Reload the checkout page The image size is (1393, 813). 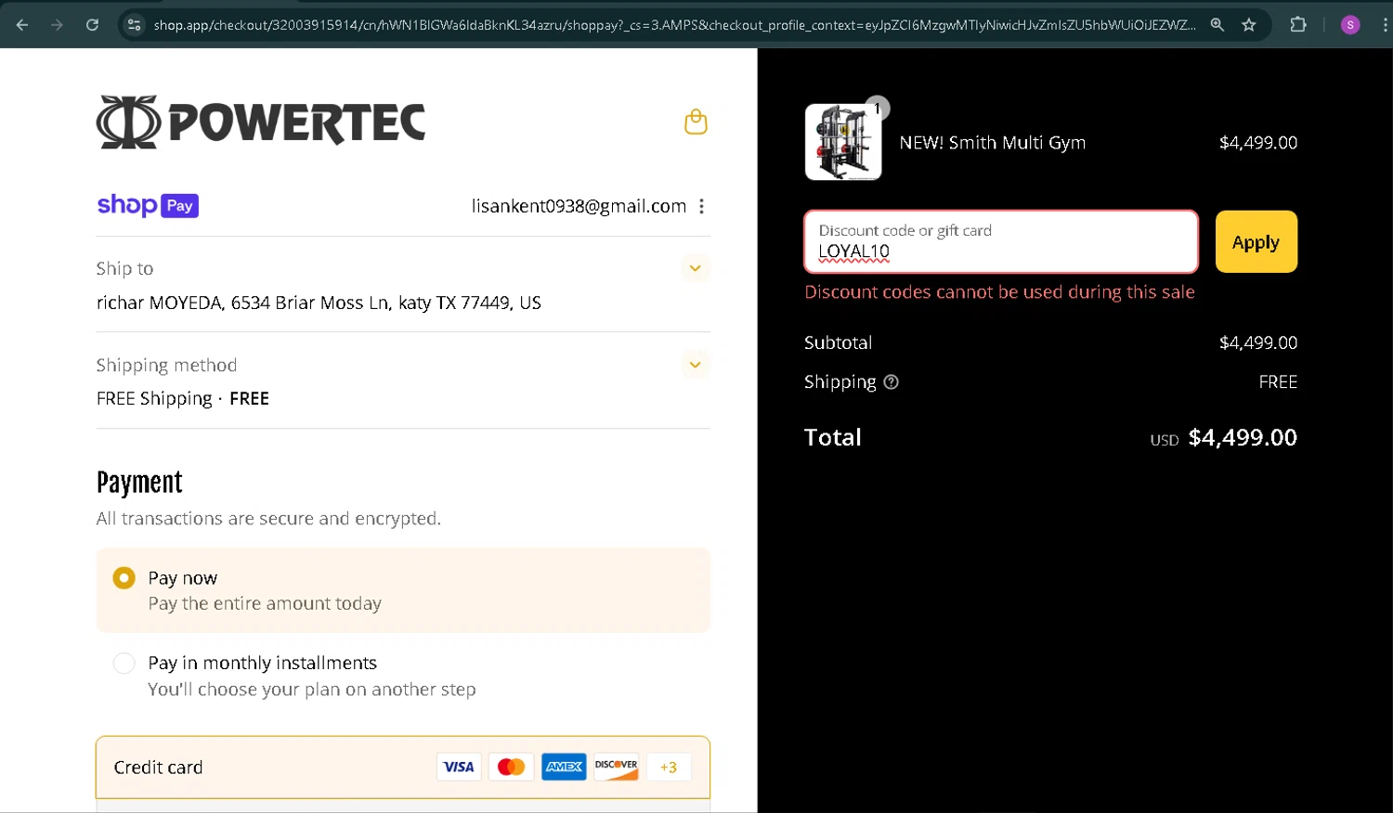92,25
